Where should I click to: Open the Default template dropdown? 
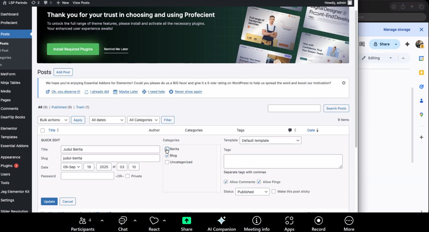click(270, 141)
